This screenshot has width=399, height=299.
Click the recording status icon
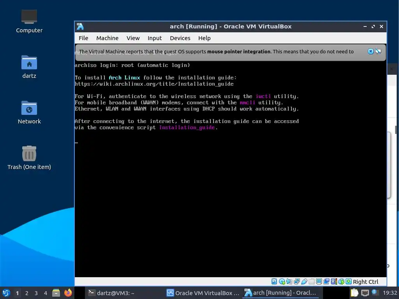coord(326,281)
